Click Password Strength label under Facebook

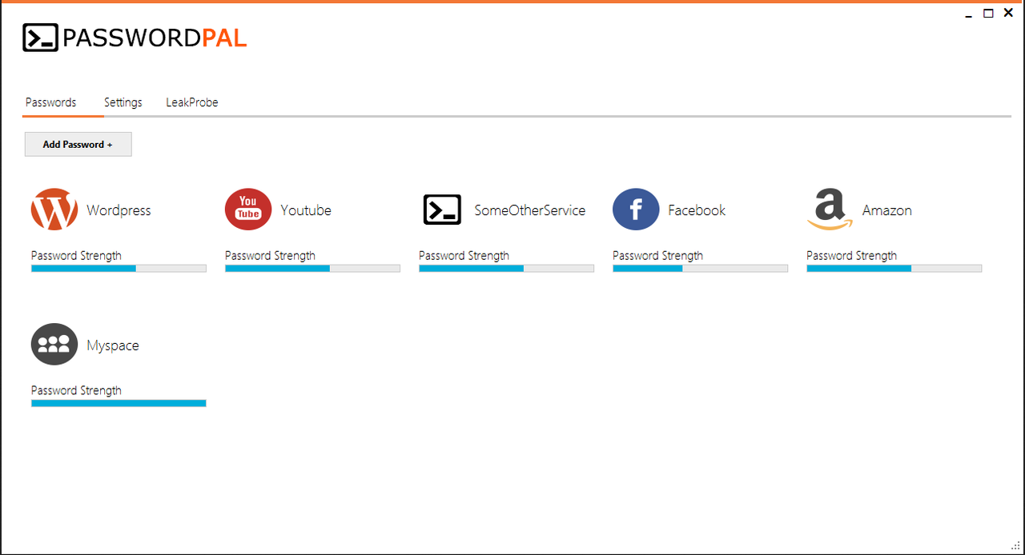pos(657,256)
